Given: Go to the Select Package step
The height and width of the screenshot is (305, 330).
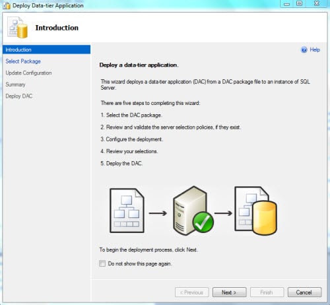Looking at the screenshot, I should [23, 61].
